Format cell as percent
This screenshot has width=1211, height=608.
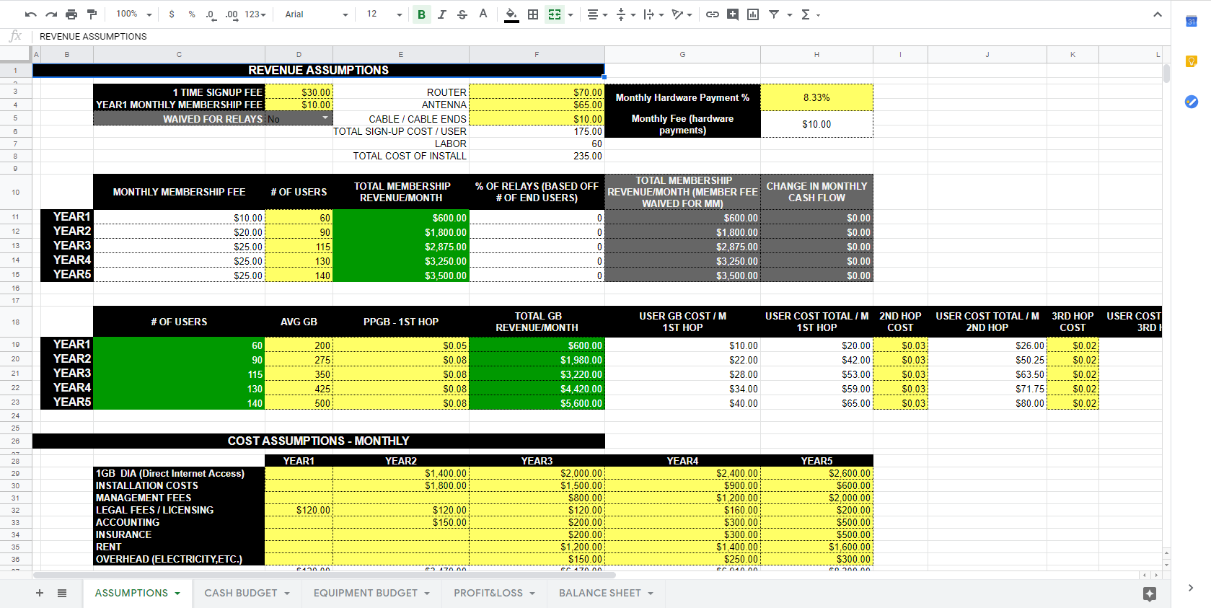[x=192, y=14]
